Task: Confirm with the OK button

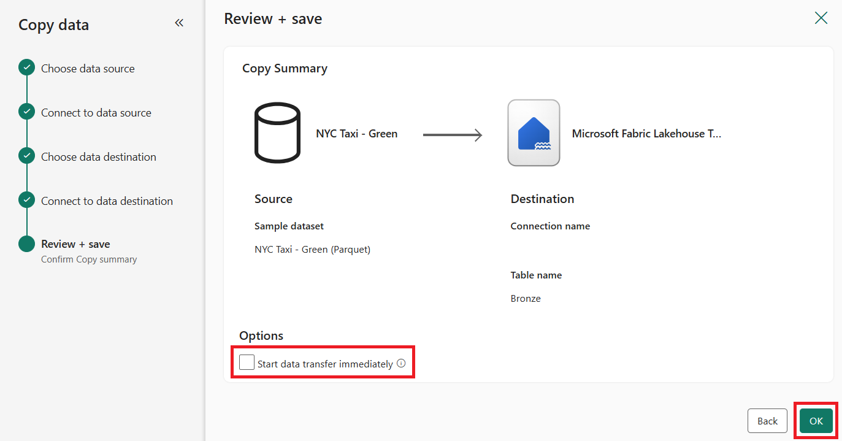Action: [816, 421]
